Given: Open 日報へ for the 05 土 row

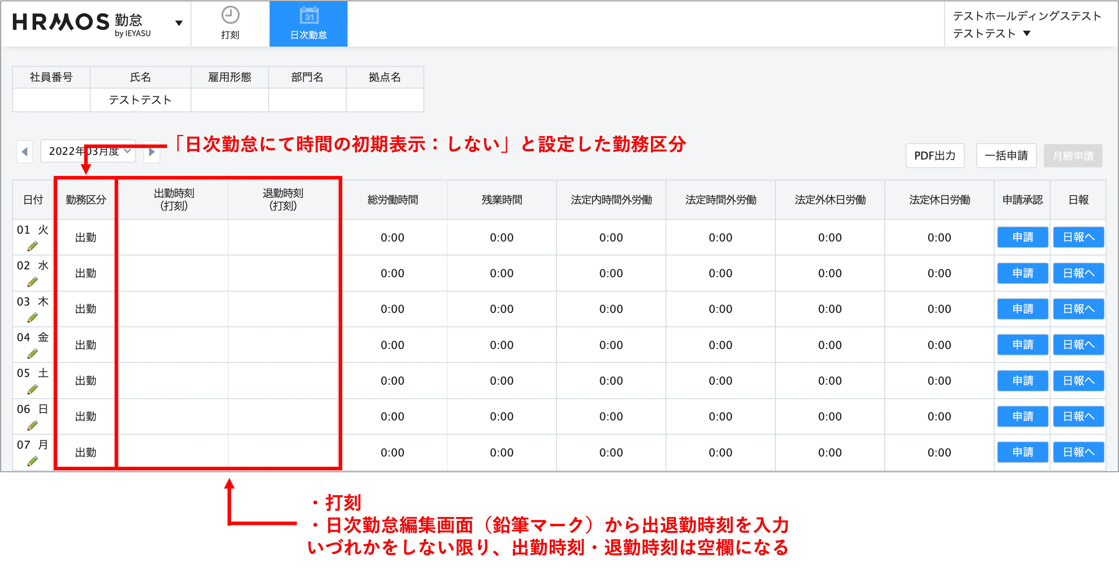Looking at the screenshot, I should coord(1079,380).
